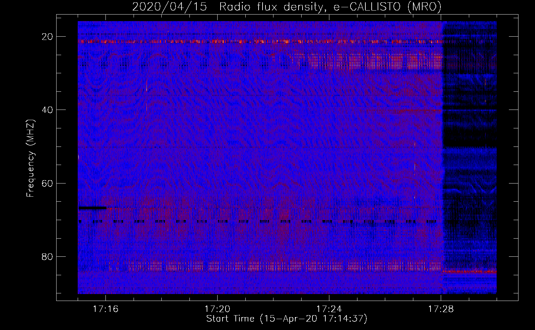Click the frequency tick label "20"
Screen dimensions: 535x330
[47, 37]
